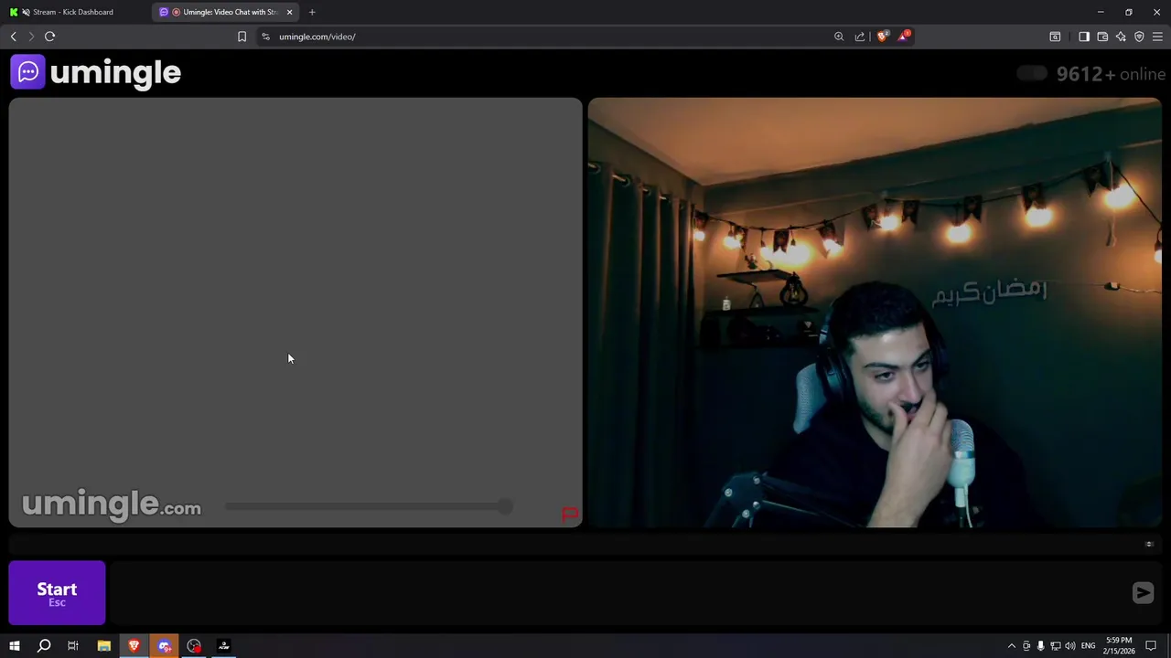Click the 9612+ online counter text
Image resolution: width=1171 pixels, height=658 pixels.
click(x=1111, y=74)
